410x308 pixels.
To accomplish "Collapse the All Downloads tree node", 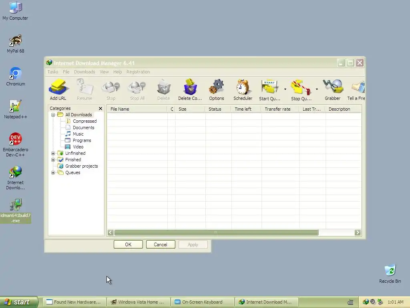I will pyautogui.click(x=53, y=115).
